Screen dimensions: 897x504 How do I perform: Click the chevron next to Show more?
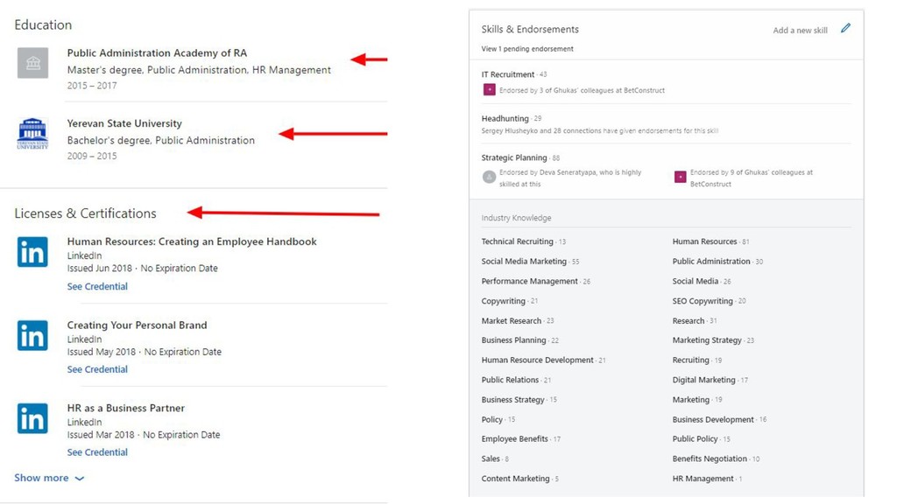point(80,479)
